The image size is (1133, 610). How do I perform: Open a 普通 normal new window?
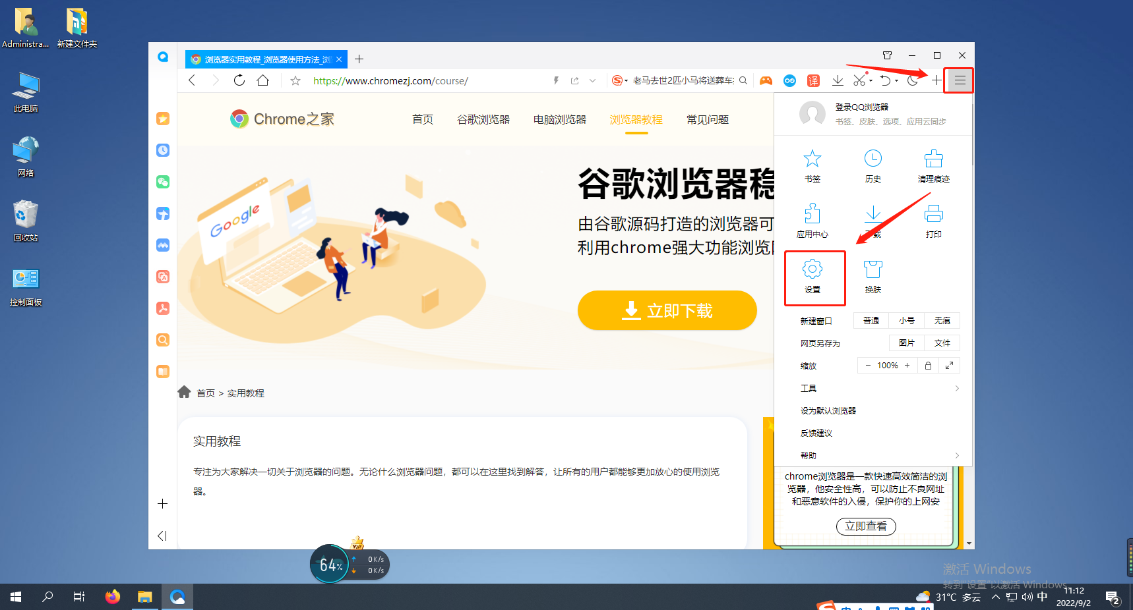click(871, 321)
